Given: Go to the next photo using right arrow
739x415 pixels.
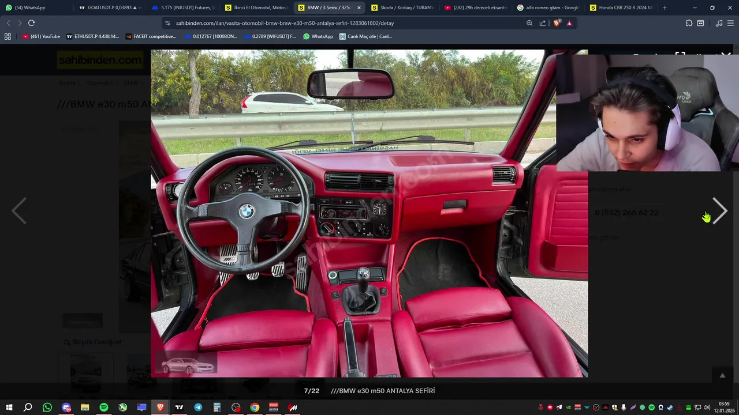Looking at the screenshot, I should [x=719, y=211].
